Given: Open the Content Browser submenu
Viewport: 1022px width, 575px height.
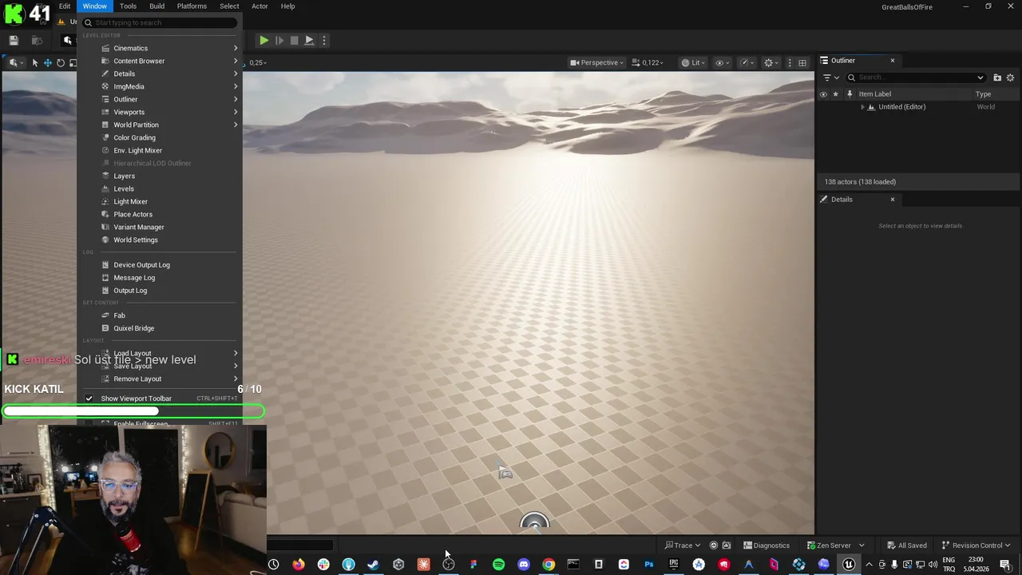Looking at the screenshot, I should tap(160, 61).
